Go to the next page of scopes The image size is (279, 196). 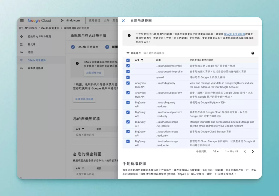click(253, 151)
